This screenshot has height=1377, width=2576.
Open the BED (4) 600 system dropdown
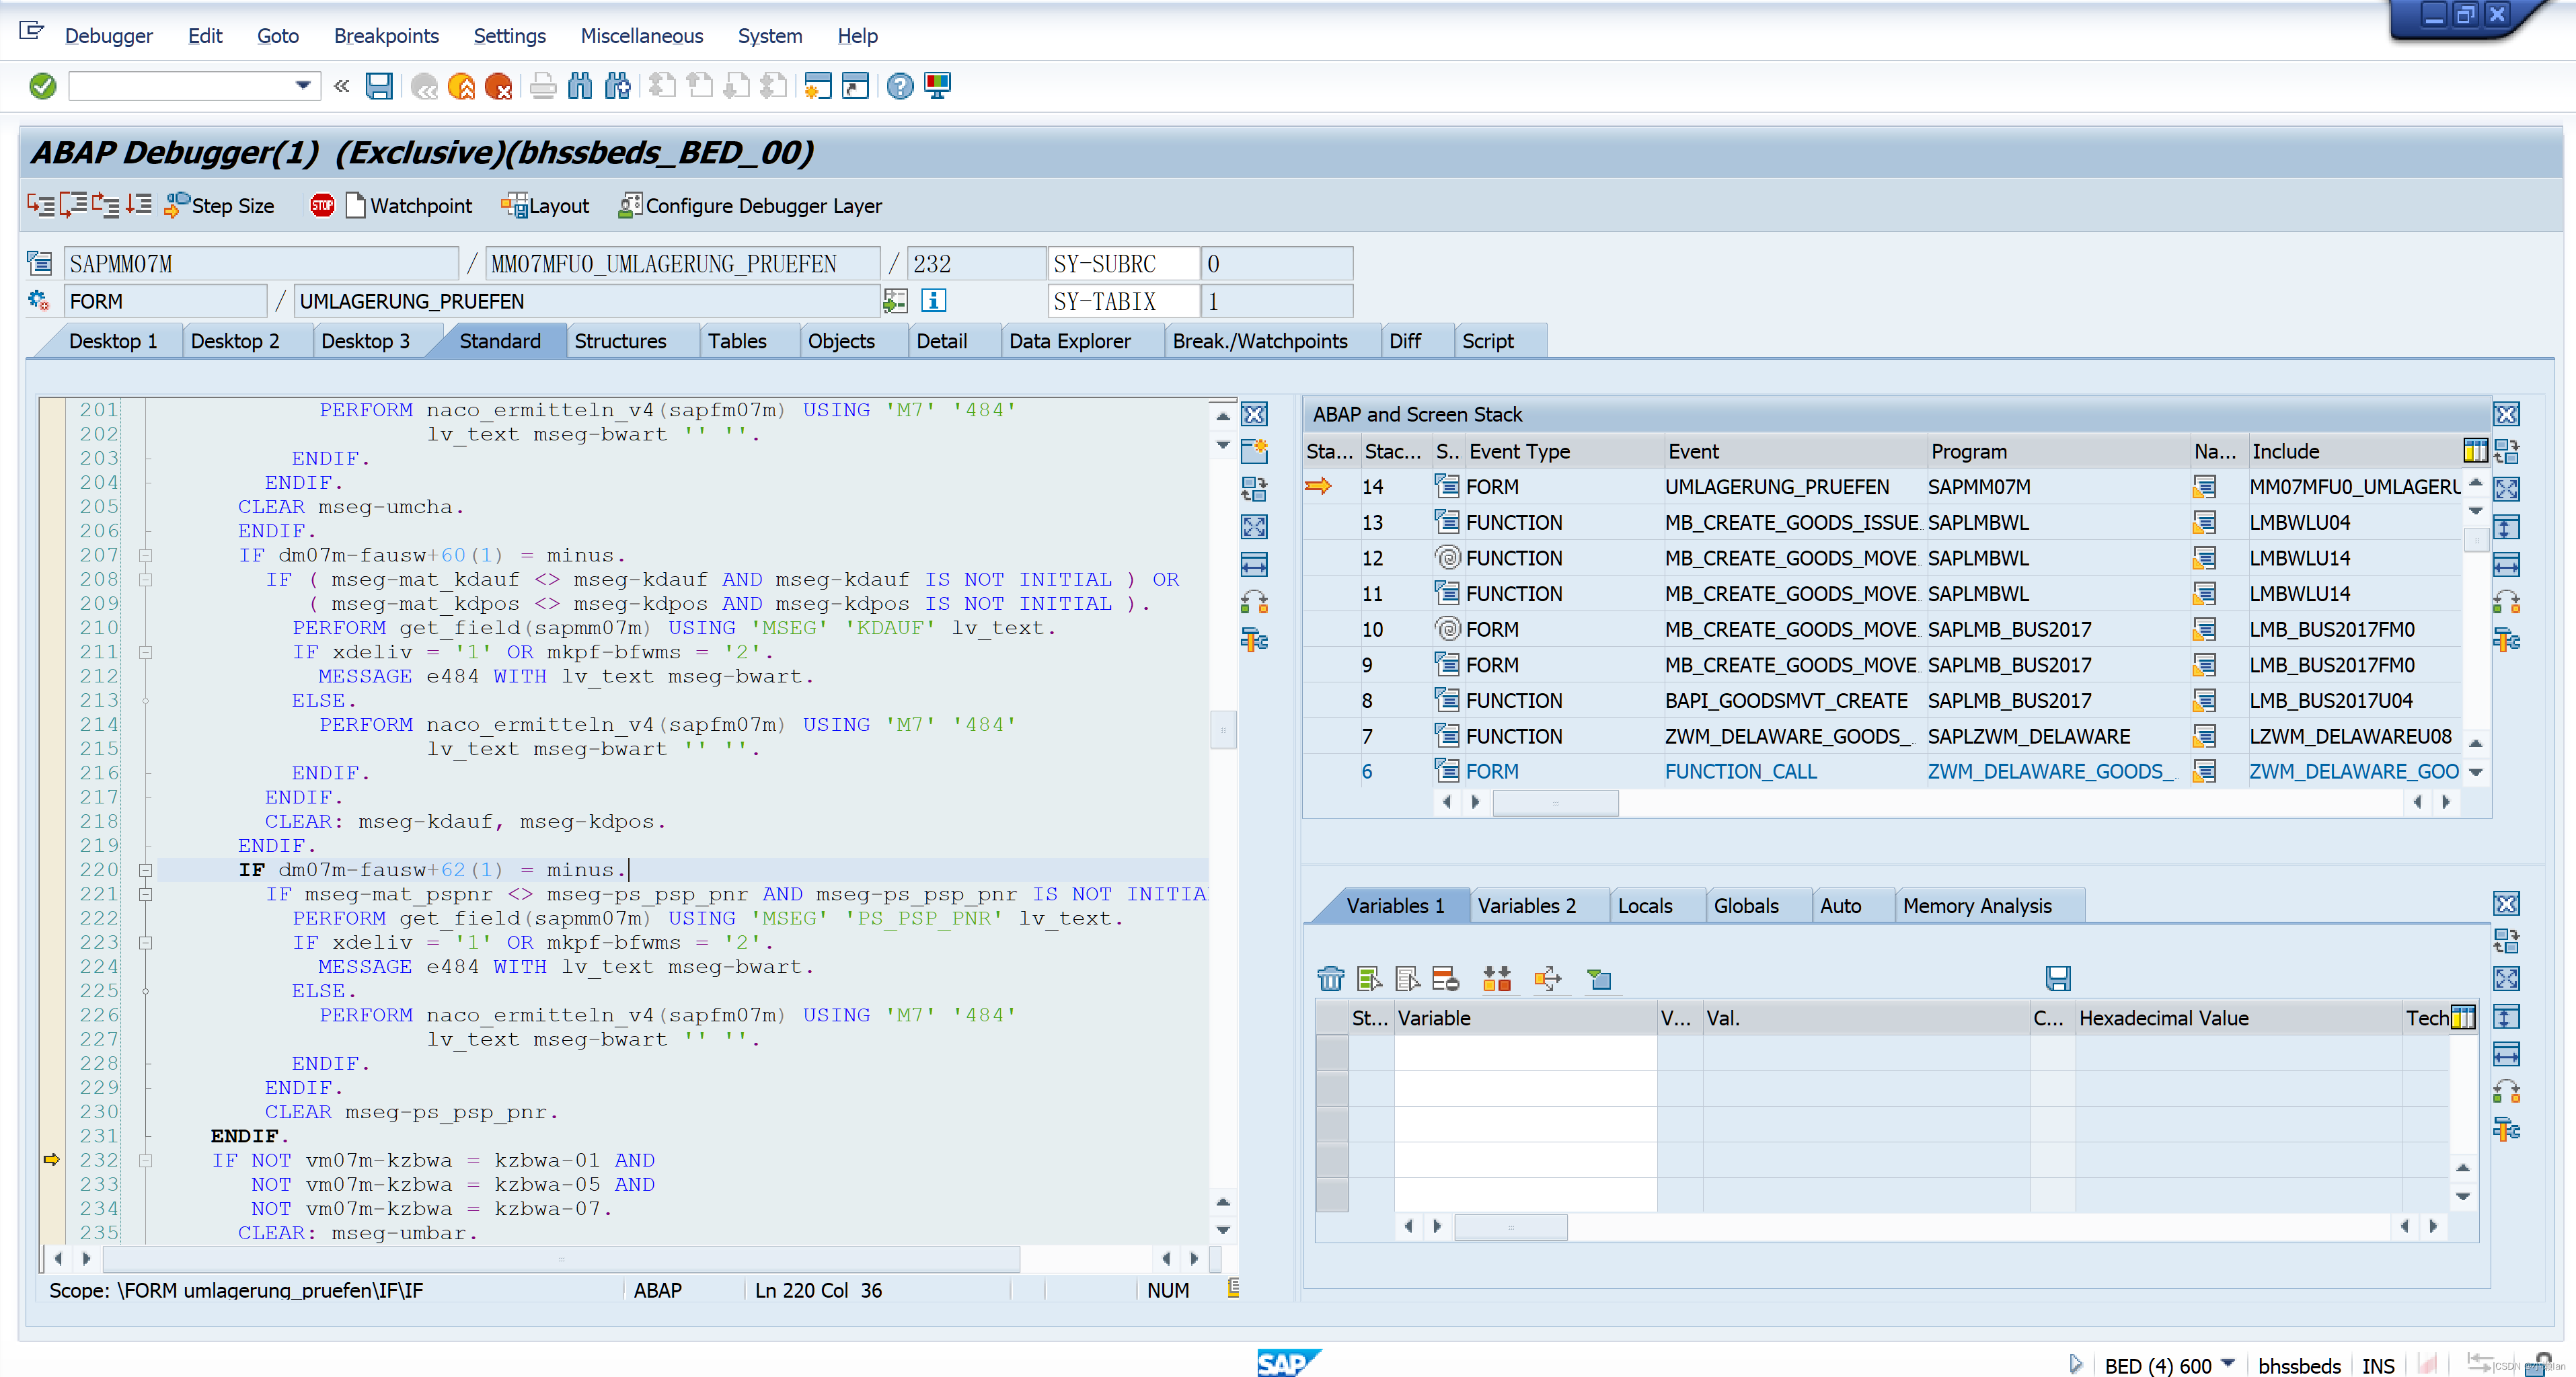point(2228,1363)
